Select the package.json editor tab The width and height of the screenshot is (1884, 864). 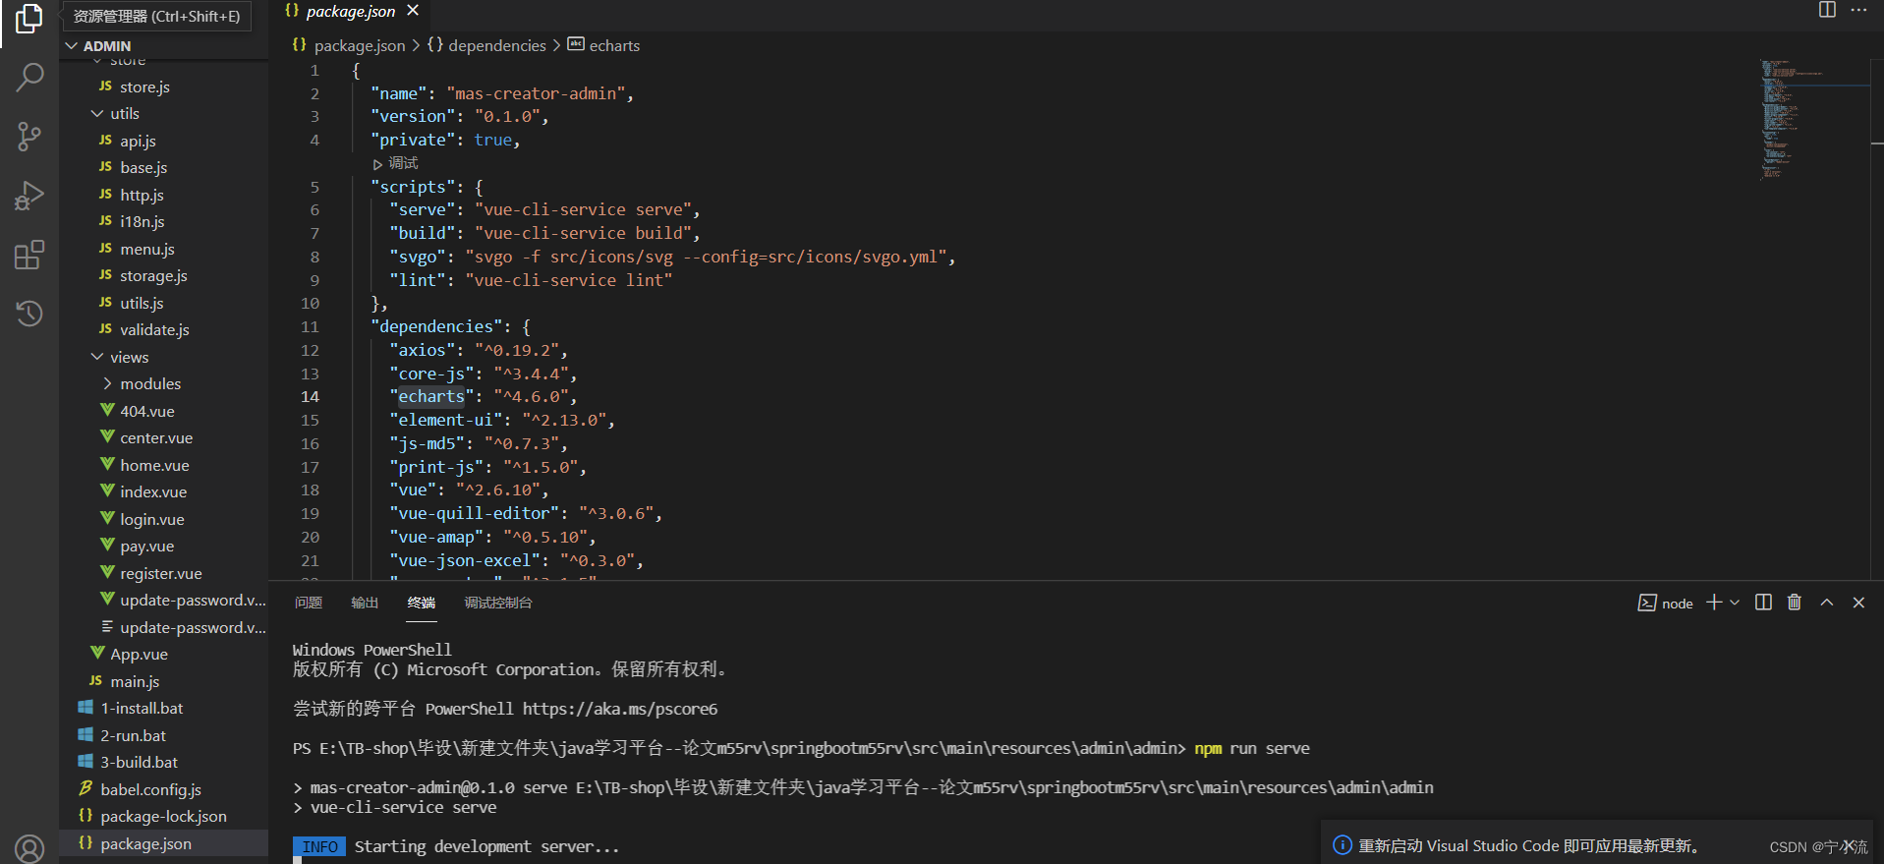351,12
